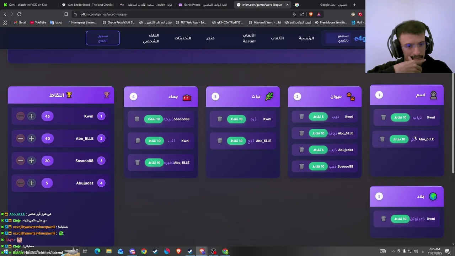Image resolution: width=455 pixels, height=256 pixels.
Task: Open FUT Web App bookmark
Action: (x=191, y=22)
